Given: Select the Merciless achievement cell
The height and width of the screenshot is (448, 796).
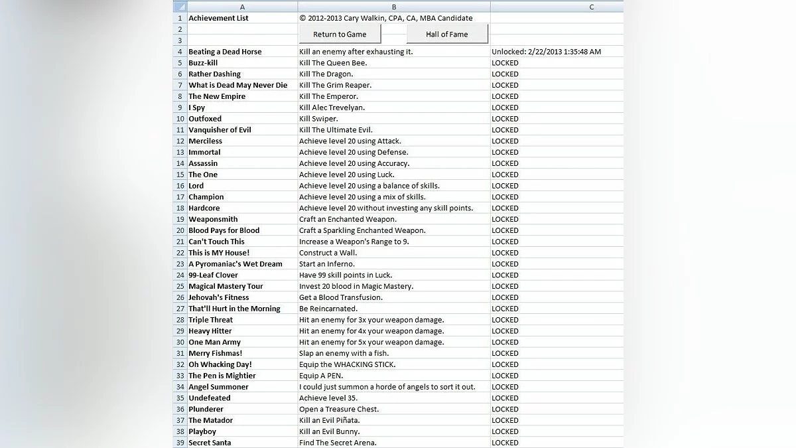Looking at the screenshot, I should coord(242,141).
